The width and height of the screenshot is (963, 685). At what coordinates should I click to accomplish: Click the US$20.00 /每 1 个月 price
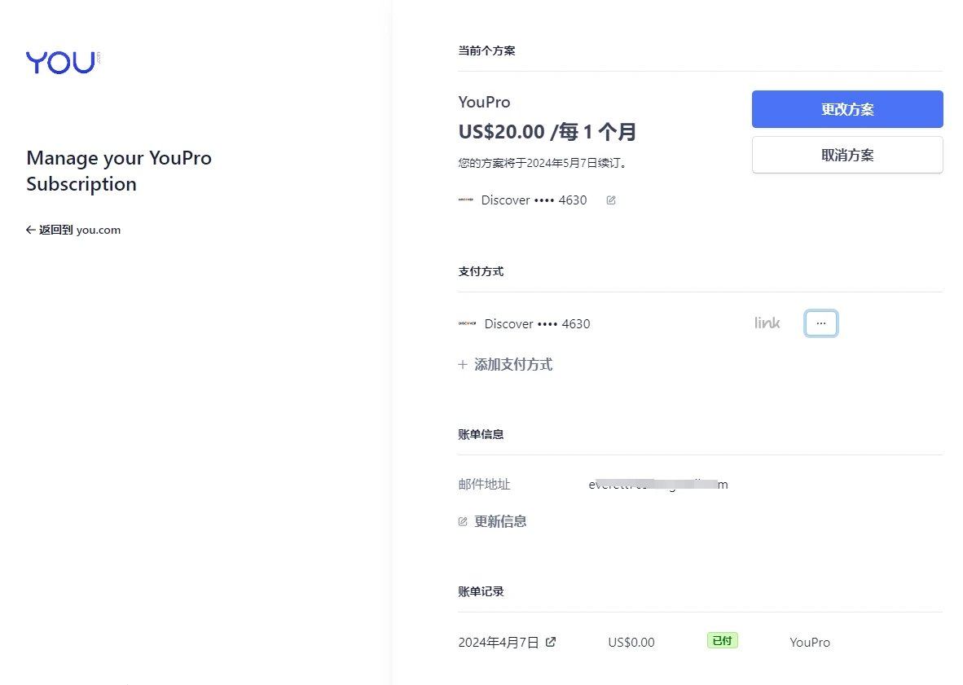[547, 131]
